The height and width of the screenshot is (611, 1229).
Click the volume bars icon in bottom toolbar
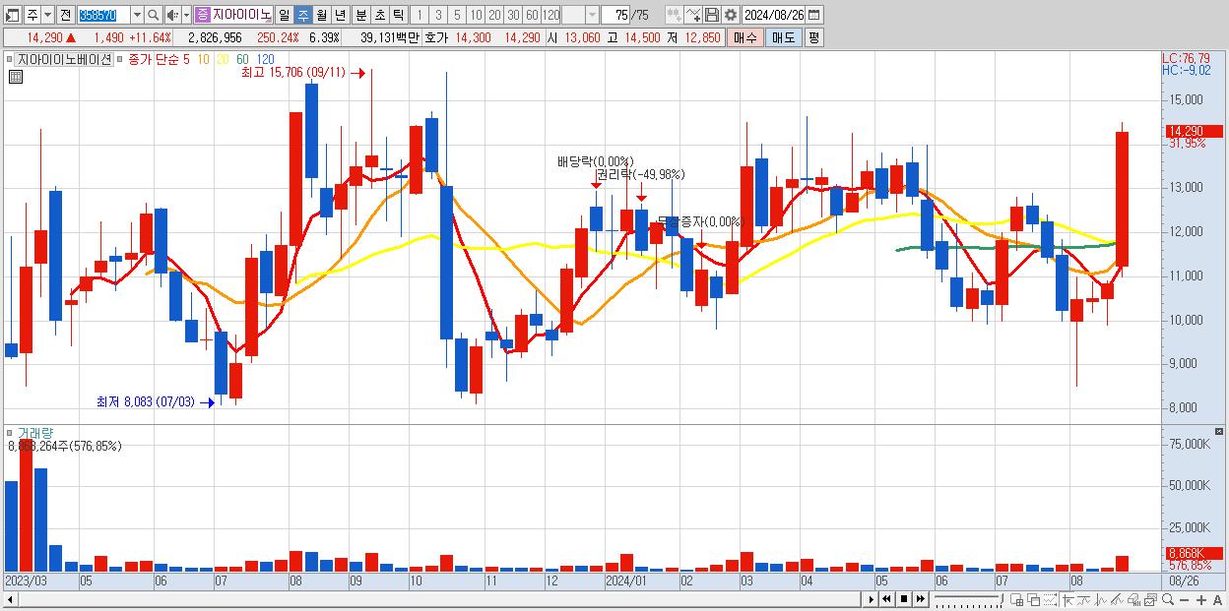1133,599
